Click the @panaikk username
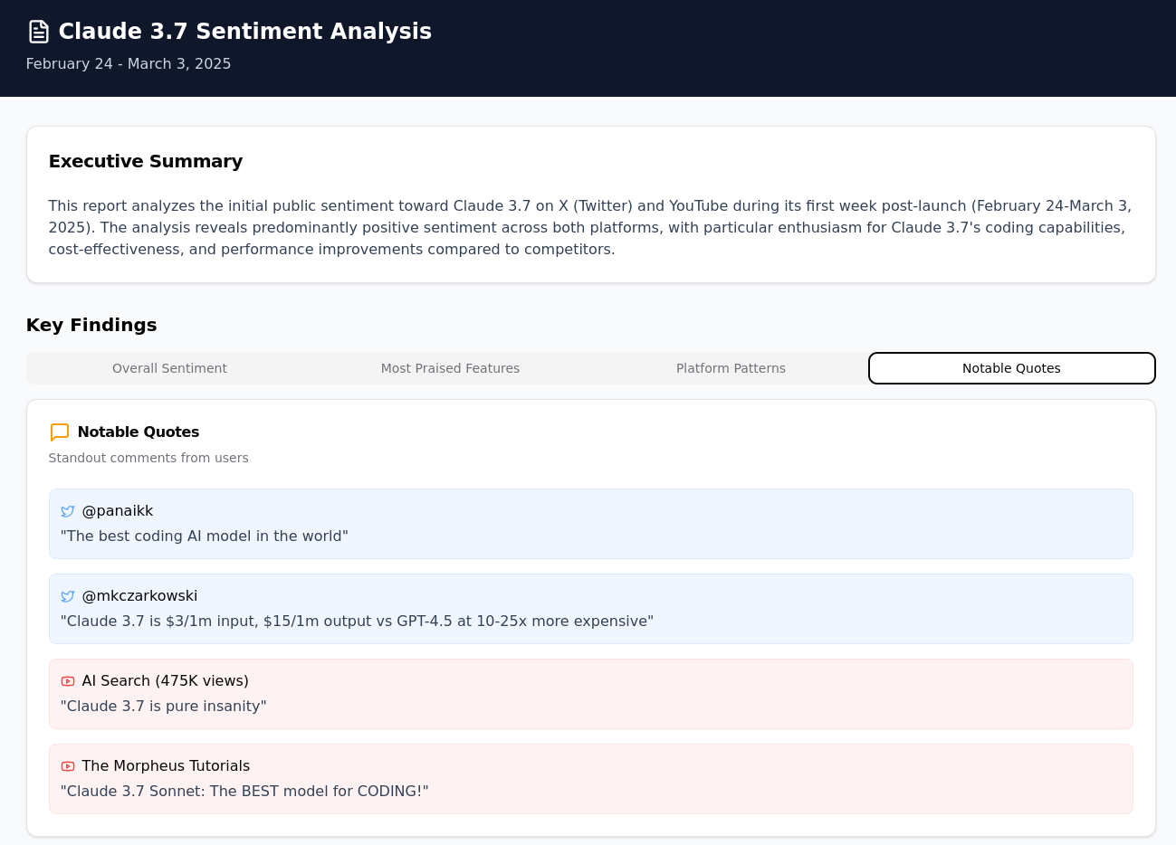Image resolution: width=1176 pixels, height=845 pixels. click(x=118, y=511)
